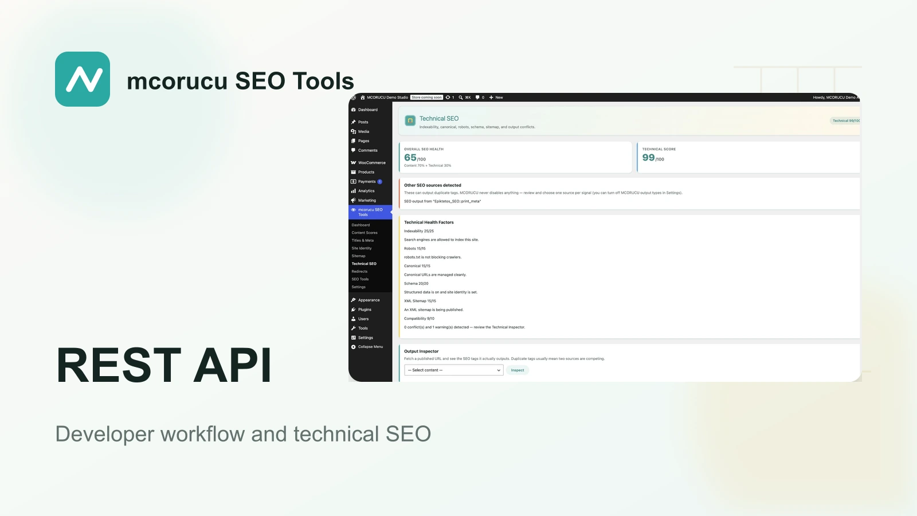Select the Technical SEO submenu item
Screen dimensions: 917x516
[364, 264]
